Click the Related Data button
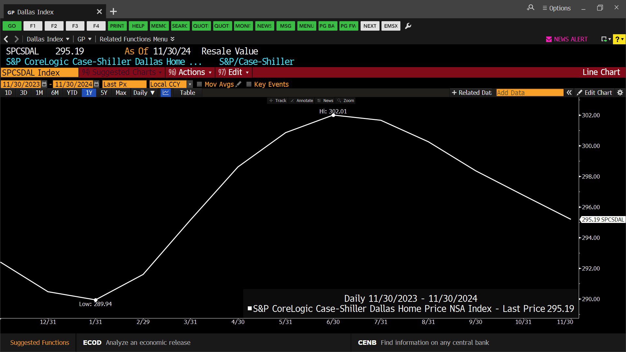This screenshot has height=352, width=626. [472, 93]
